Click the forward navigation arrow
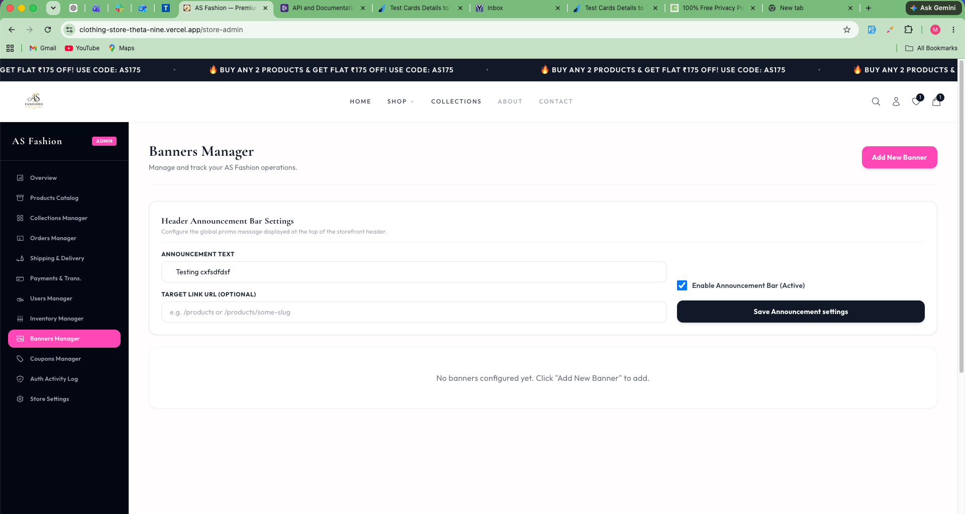 (x=30, y=30)
